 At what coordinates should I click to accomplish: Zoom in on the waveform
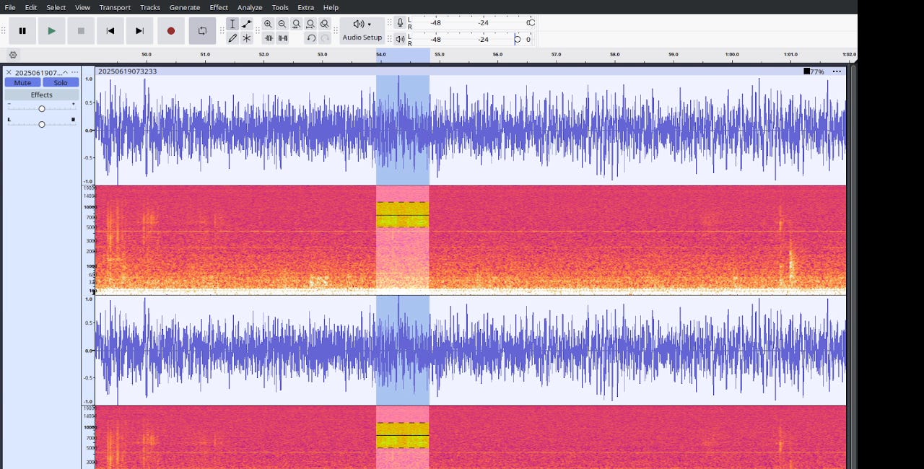(267, 24)
